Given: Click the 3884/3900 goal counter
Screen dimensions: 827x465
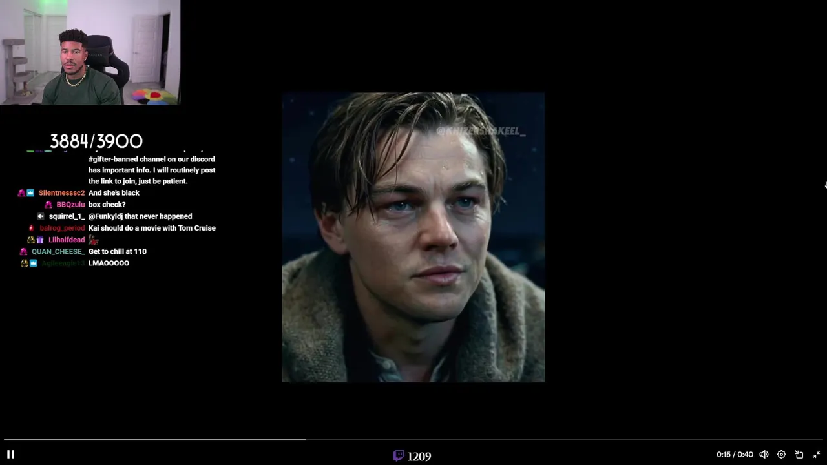Looking at the screenshot, I should [x=96, y=141].
